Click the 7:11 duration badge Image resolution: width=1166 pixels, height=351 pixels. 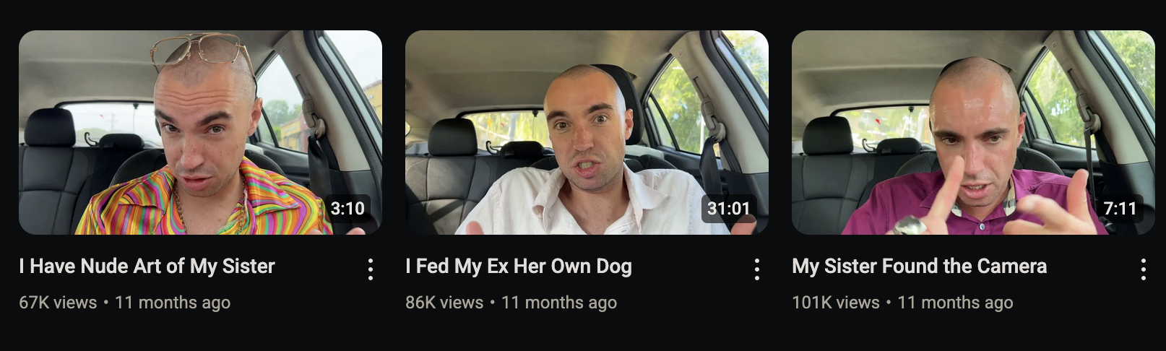click(x=1120, y=209)
